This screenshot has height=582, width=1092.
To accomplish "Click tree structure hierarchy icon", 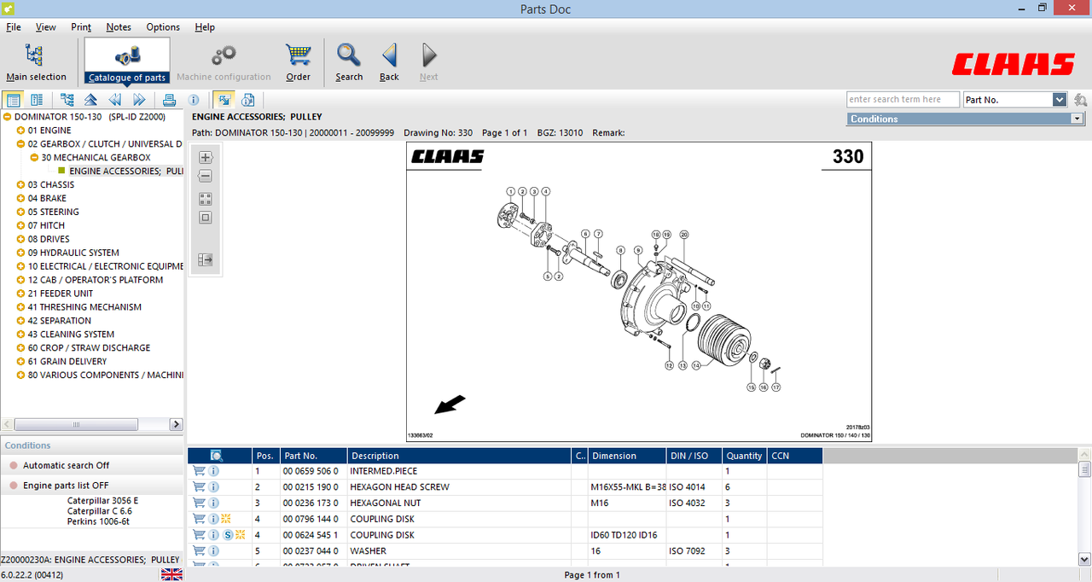I will pos(67,100).
